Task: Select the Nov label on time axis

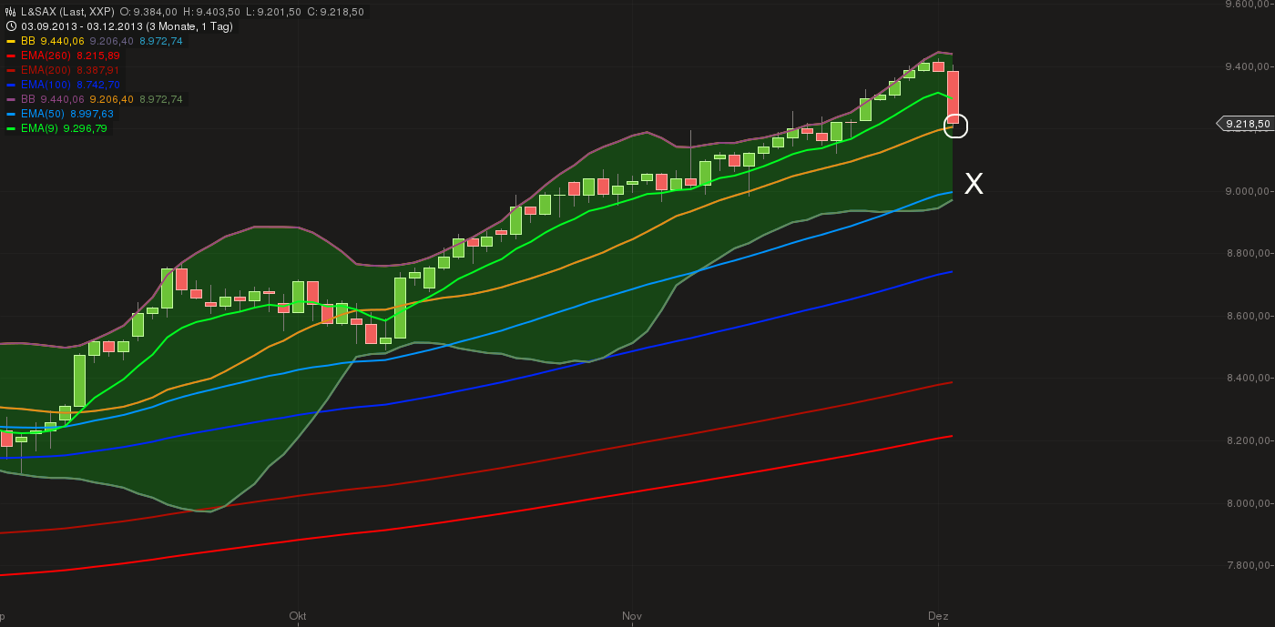Action: (631, 615)
